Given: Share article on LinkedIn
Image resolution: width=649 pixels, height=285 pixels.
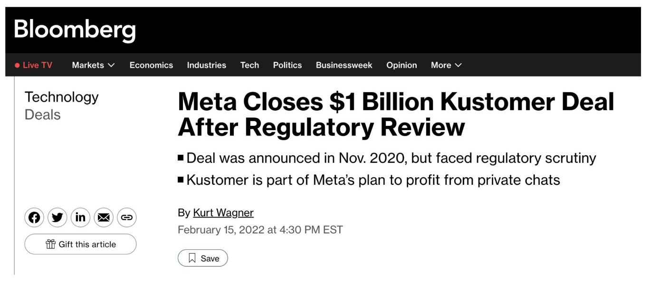Looking at the screenshot, I should coord(80,218).
